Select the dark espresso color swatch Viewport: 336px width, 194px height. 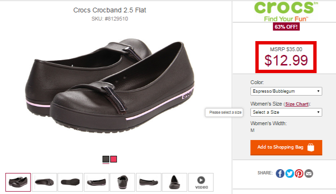pos(106,159)
